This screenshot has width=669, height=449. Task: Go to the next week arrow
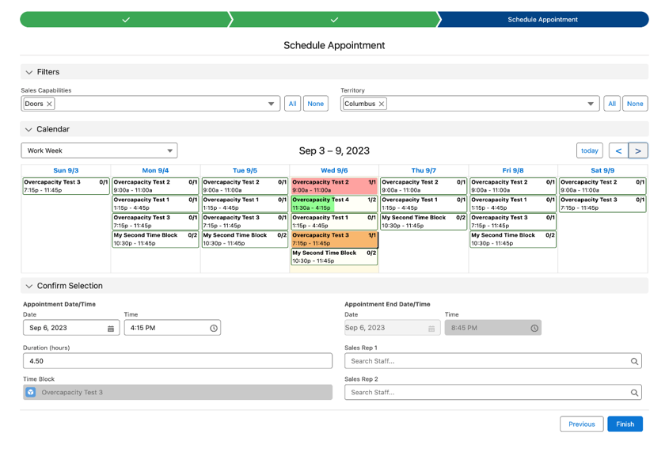pyautogui.click(x=638, y=150)
